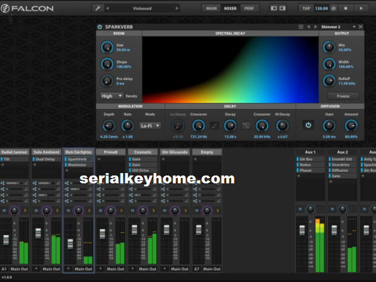Stop playback with the stop button
The width and height of the screenshot is (376, 282).
tap(346, 8)
